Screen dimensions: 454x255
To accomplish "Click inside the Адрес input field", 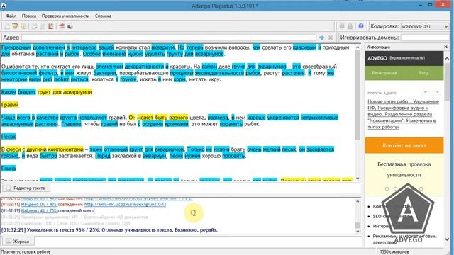I will (168, 38).
